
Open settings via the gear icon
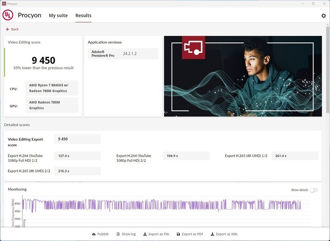click(323, 16)
